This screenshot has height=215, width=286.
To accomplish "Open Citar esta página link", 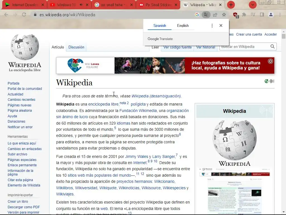I will [20, 180].
